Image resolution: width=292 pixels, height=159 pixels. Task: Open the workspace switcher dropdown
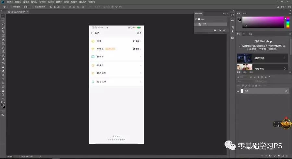point(284,7)
